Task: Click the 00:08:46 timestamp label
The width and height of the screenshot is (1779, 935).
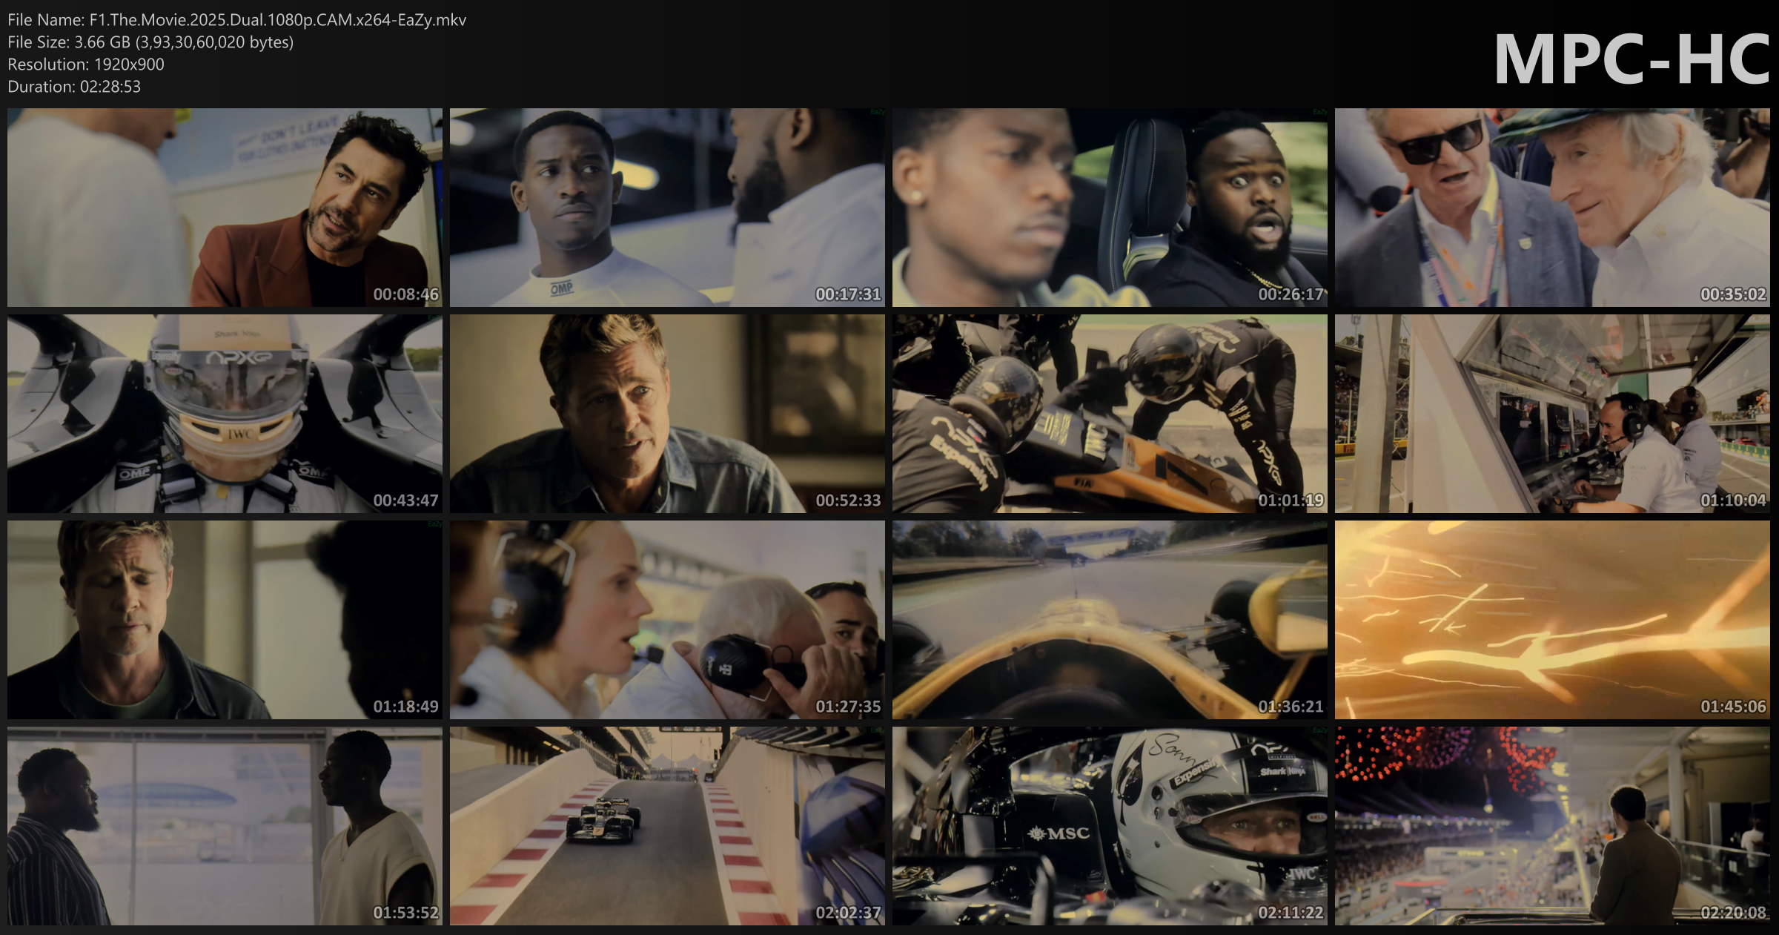Action: coord(406,294)
